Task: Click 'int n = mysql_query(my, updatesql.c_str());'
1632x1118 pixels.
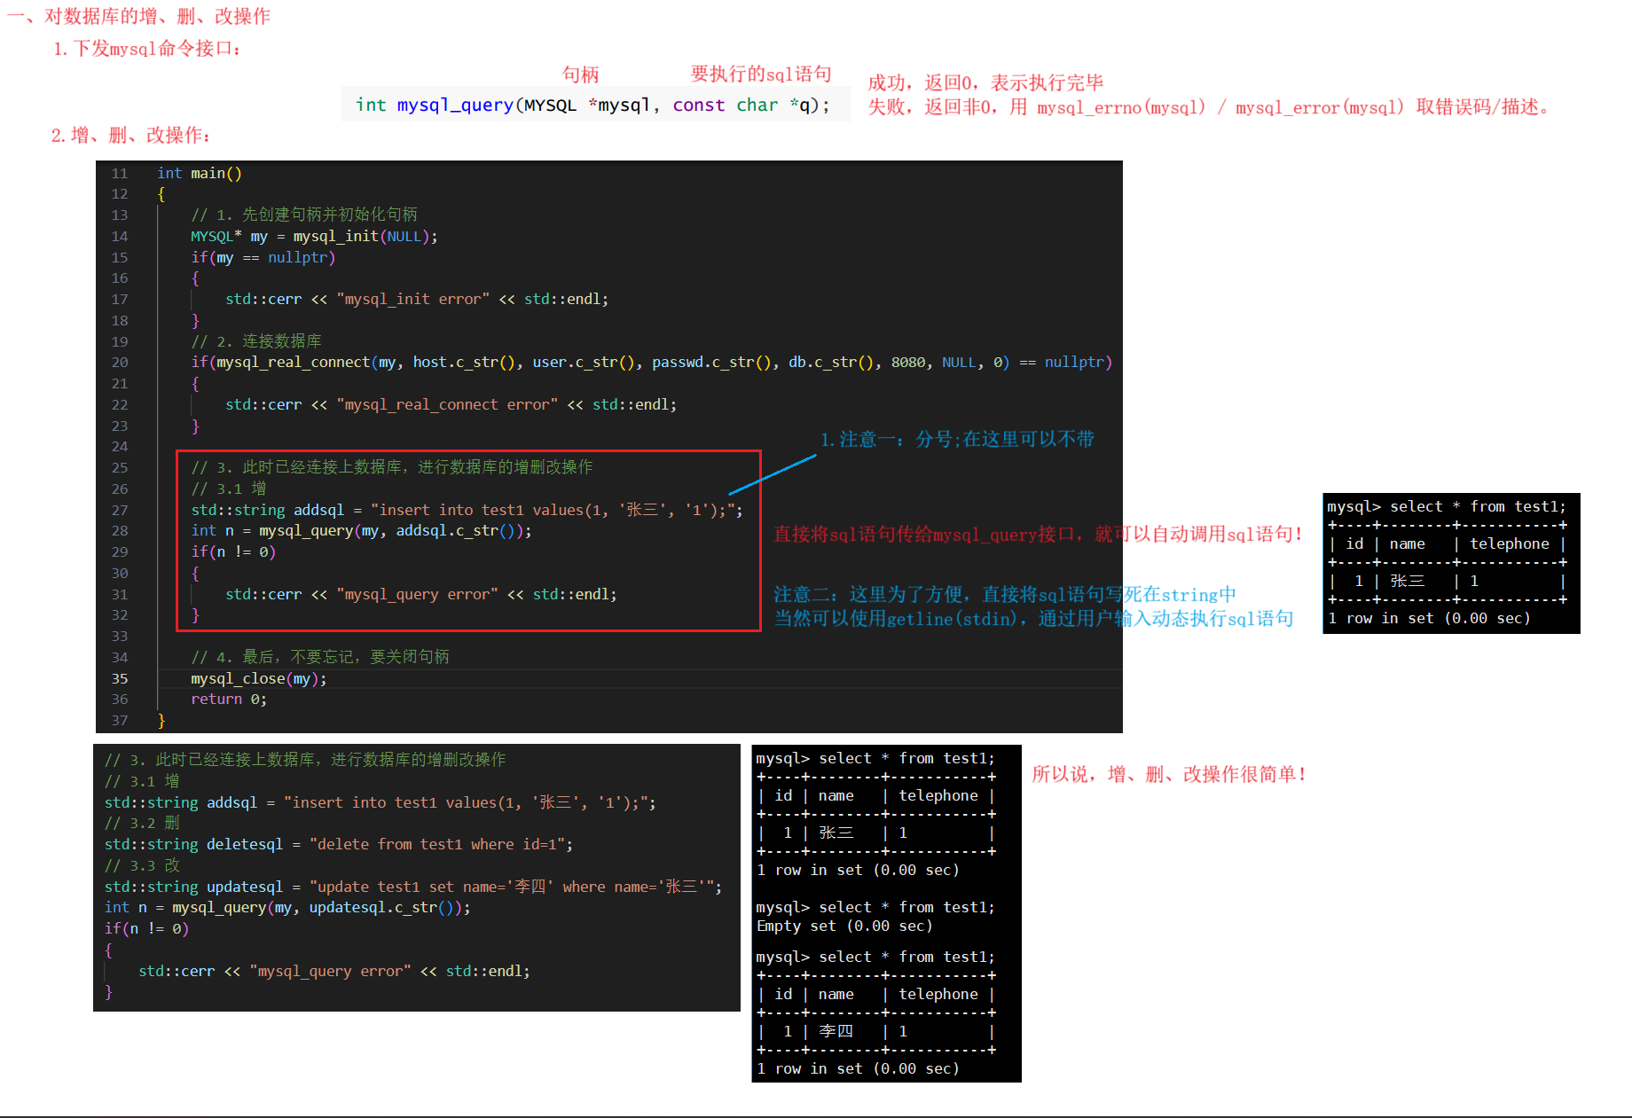Action: click(x=287, y=907)
